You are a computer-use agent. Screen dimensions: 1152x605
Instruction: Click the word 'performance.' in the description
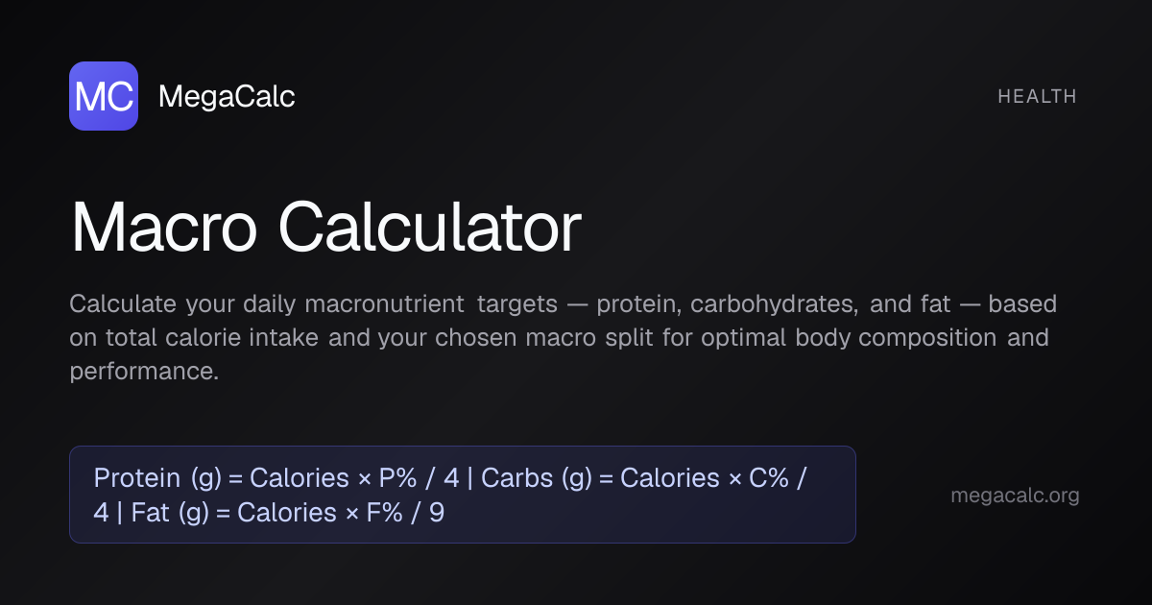point(144,372)
